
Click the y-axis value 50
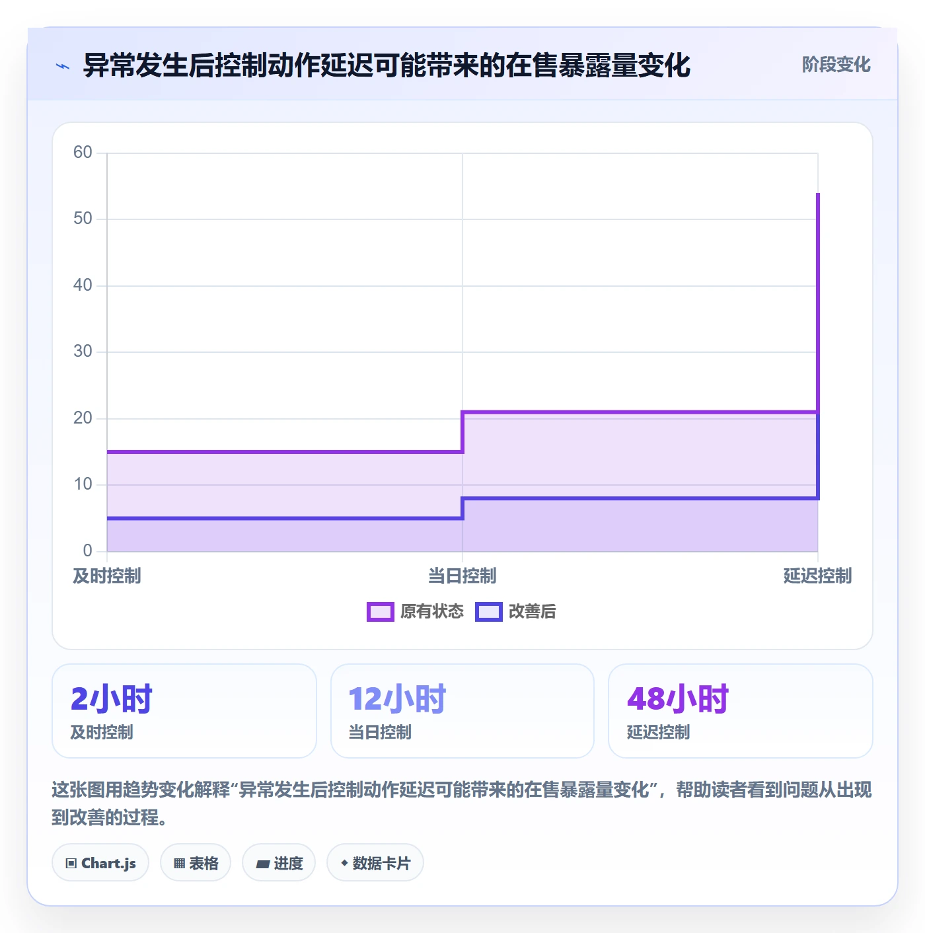(83, 219)
